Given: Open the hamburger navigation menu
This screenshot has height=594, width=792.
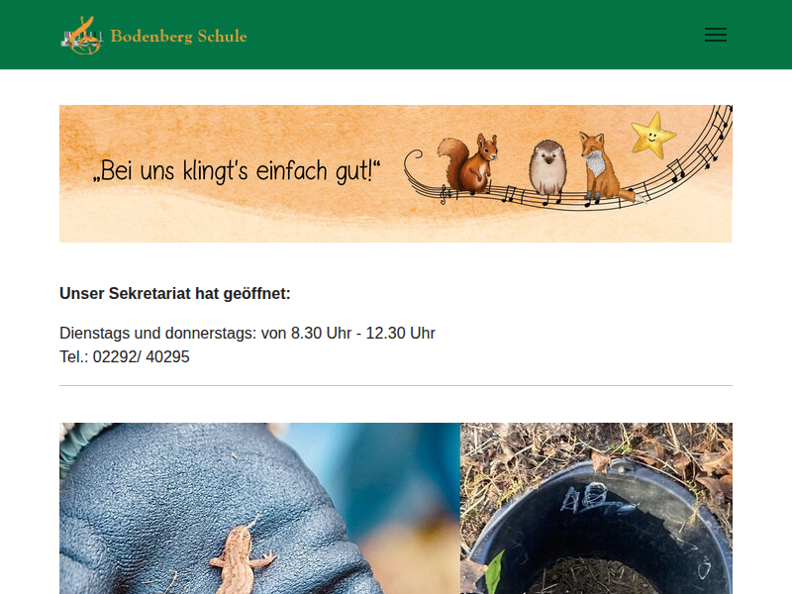Looking at the screenshot, I should click(716, 35).
